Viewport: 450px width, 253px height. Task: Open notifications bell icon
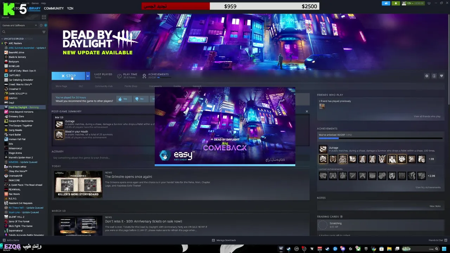tap(396, 3)
